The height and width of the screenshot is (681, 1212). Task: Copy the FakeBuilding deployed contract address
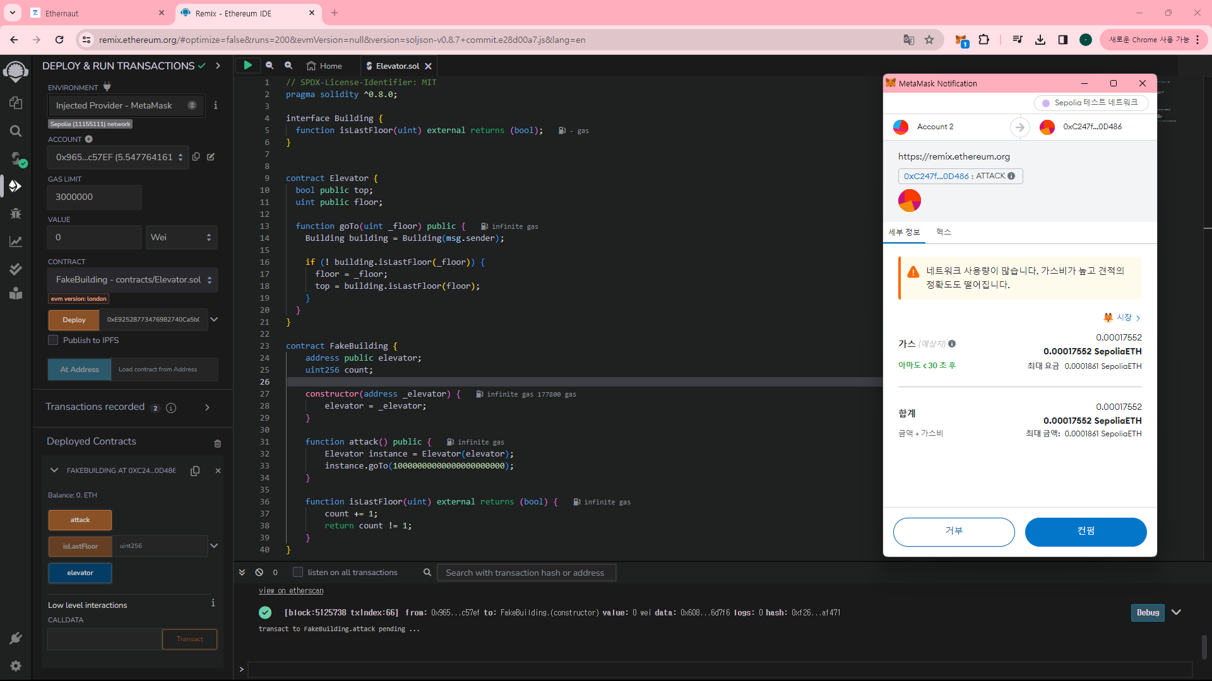click(195, 470)
